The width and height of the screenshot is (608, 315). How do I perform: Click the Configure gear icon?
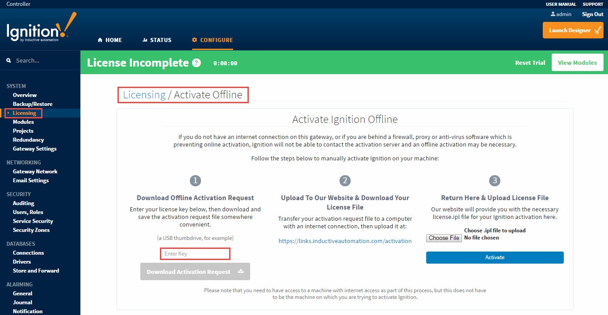(x=194, y=40)
